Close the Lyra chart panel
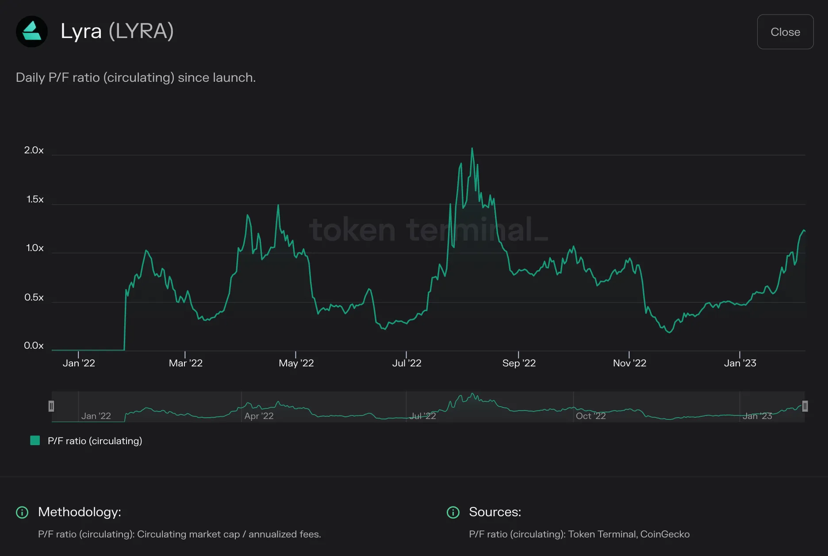This screenshot has width=828, height=556. point(785,32)
